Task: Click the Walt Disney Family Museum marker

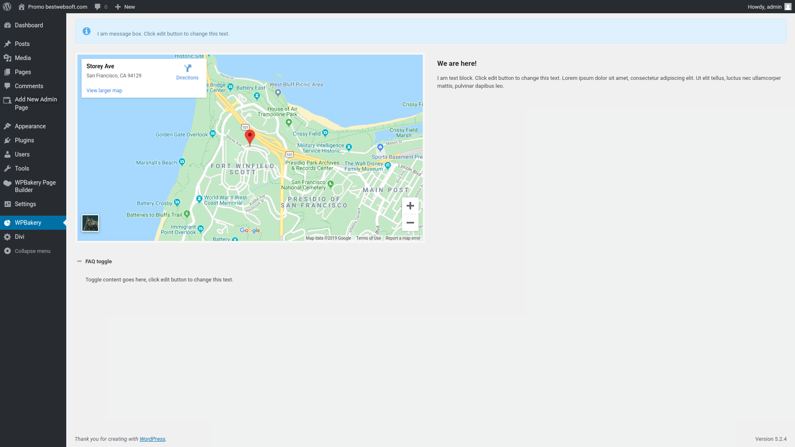Action: pos(388,165)
